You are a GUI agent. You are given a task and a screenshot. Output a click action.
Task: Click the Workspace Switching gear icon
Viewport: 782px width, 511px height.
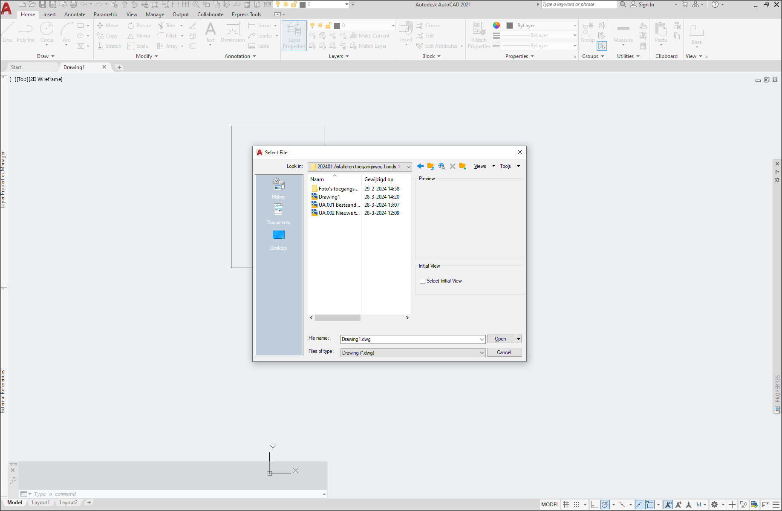[x=715, y=505]
